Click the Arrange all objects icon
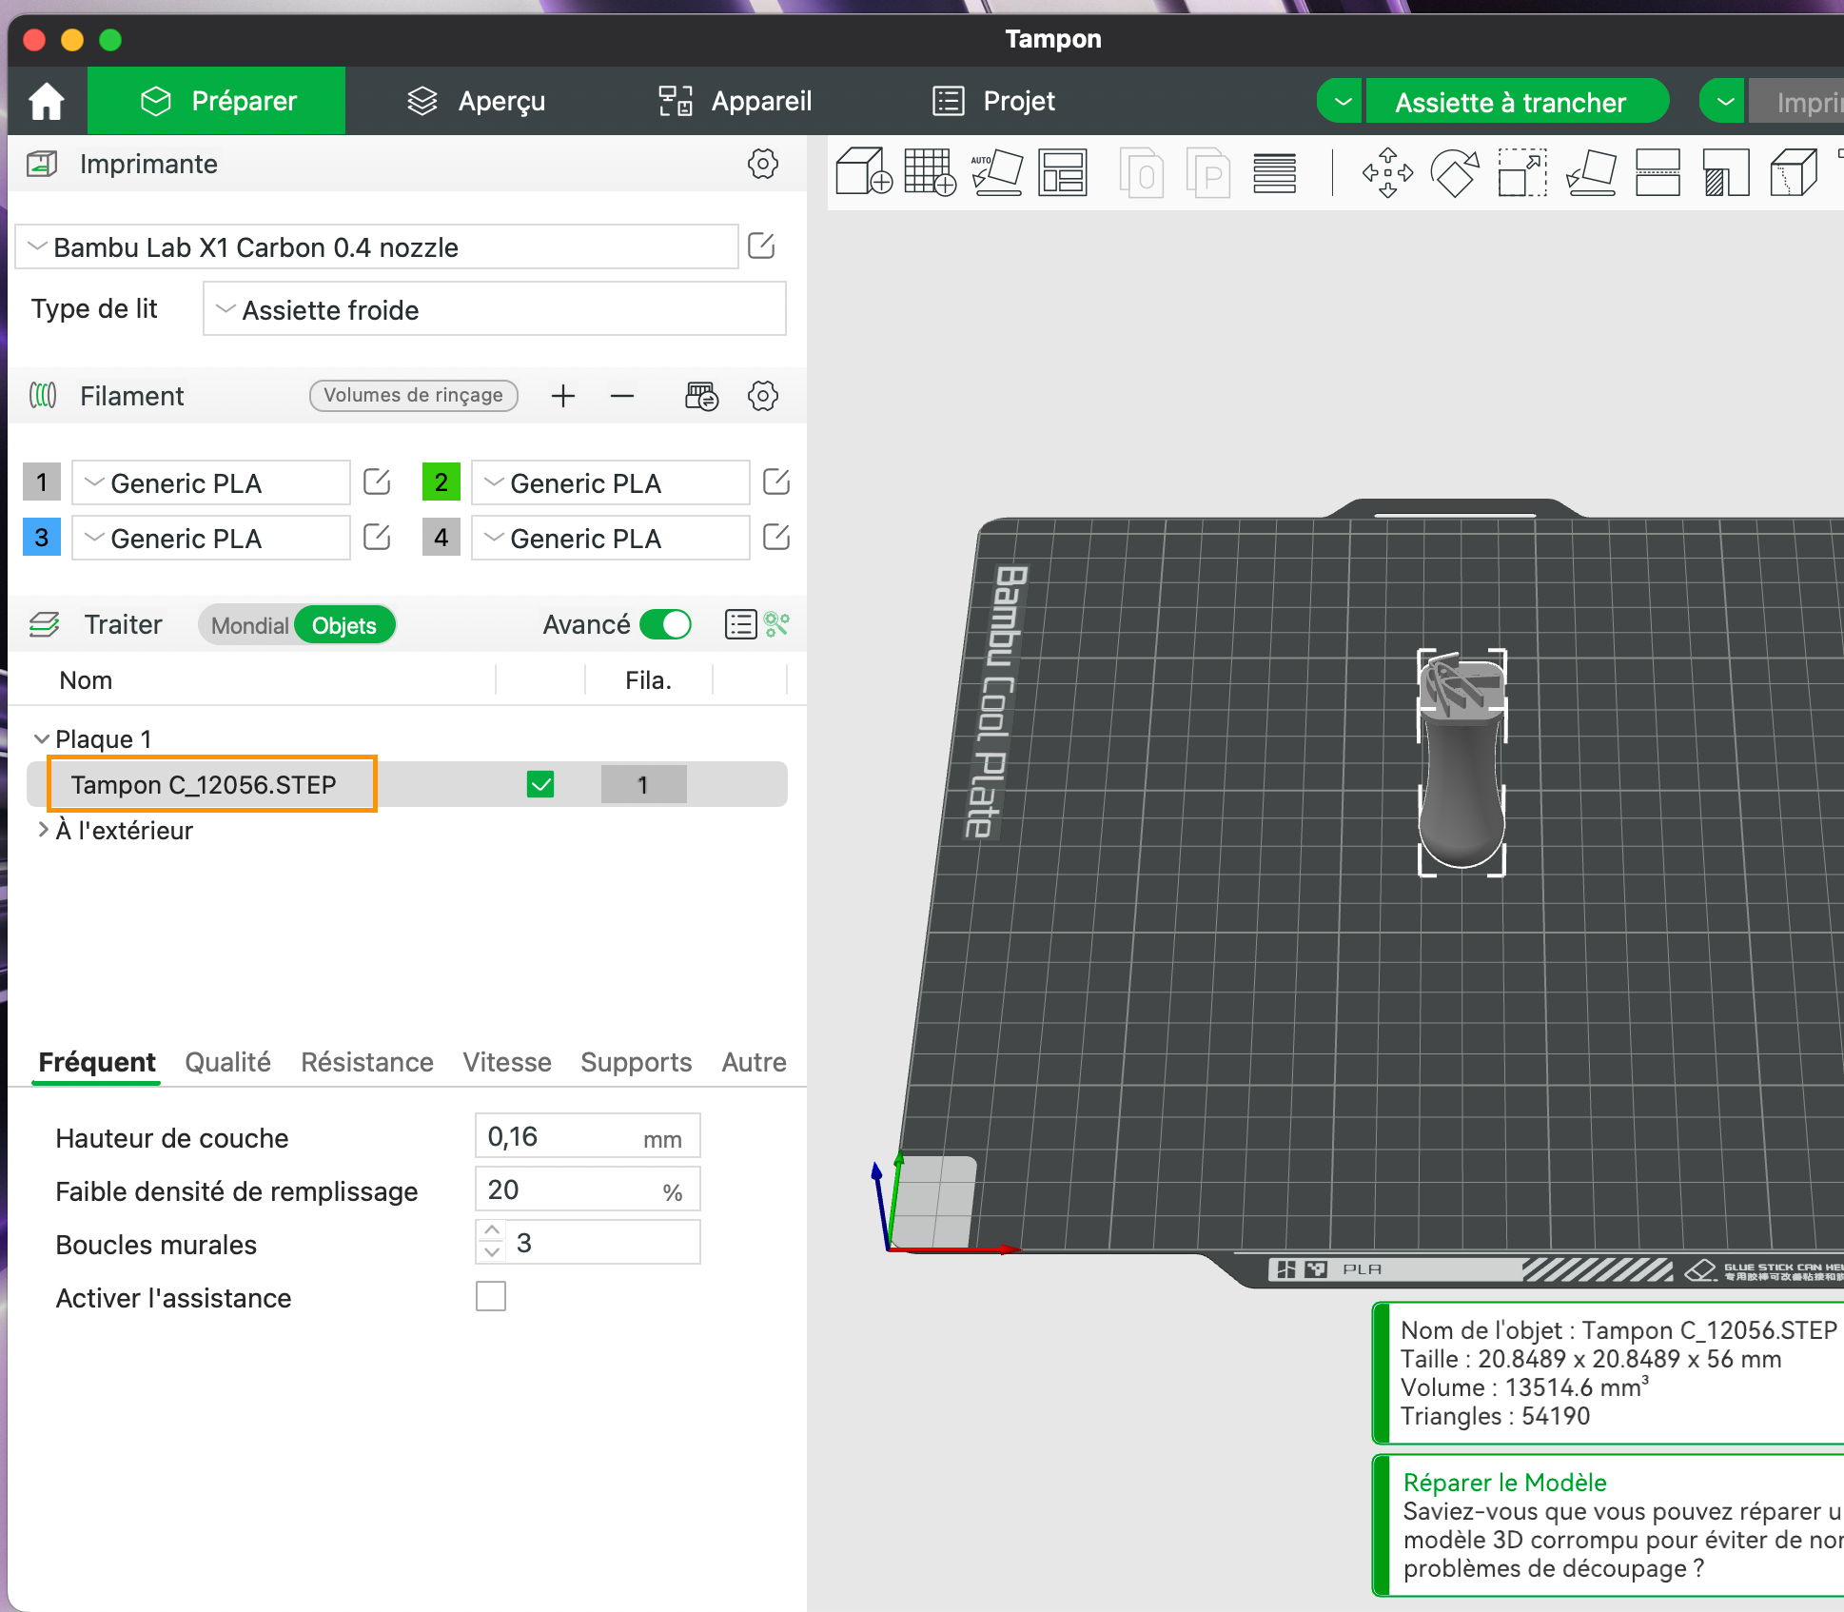 point(1063,172)
